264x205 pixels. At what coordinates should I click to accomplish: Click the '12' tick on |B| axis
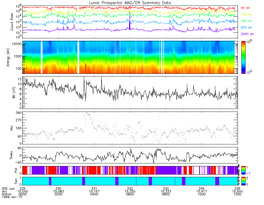tap(19, 79)
